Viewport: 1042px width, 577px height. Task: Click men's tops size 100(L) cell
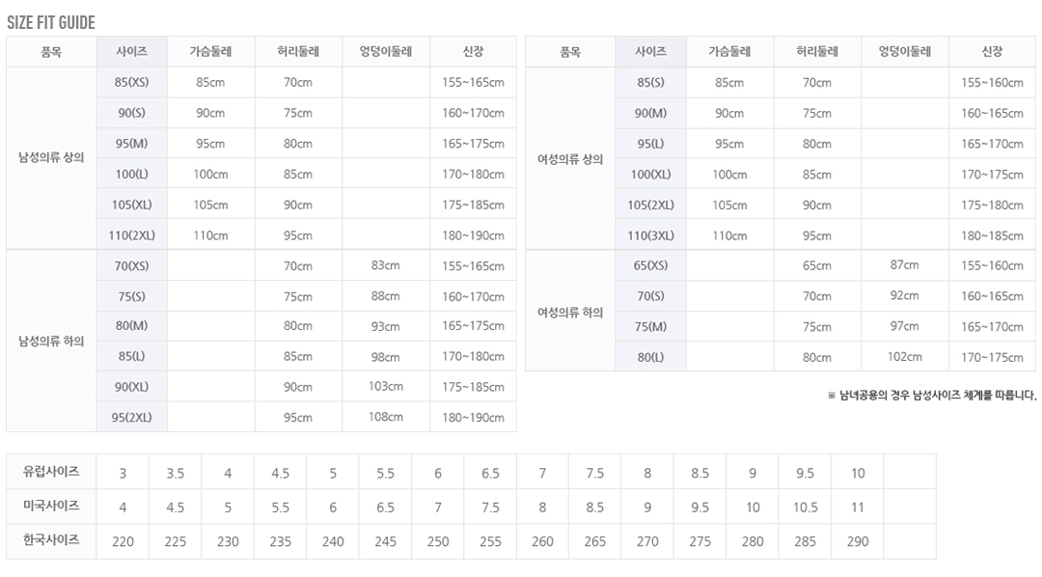(131, 175)
